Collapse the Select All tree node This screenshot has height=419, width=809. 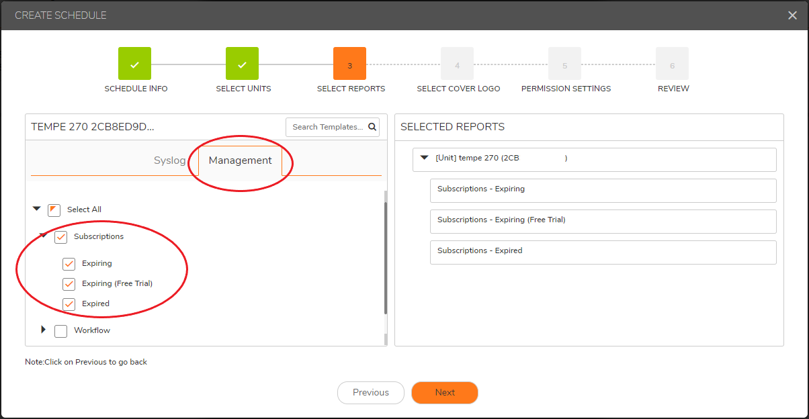point(37,209)
